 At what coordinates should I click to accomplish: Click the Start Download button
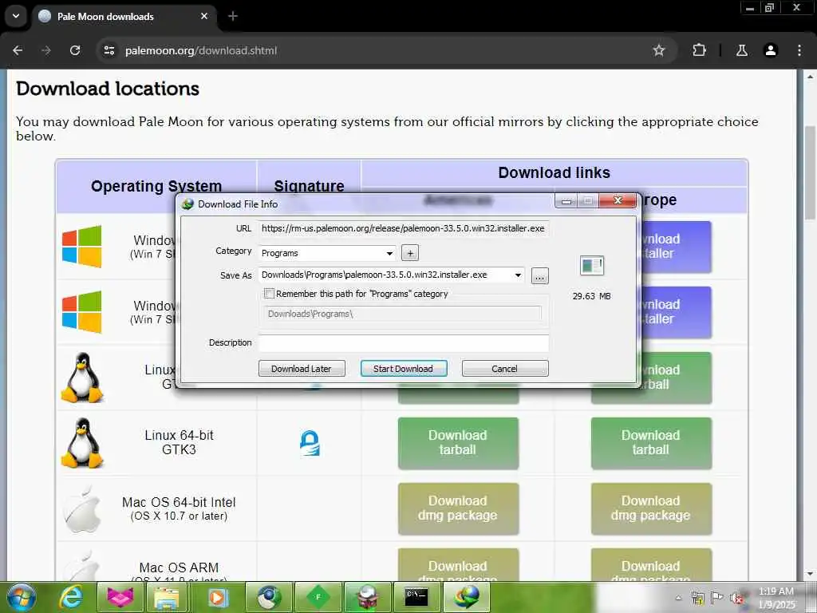pyautogui.click(x=403, y=369)
